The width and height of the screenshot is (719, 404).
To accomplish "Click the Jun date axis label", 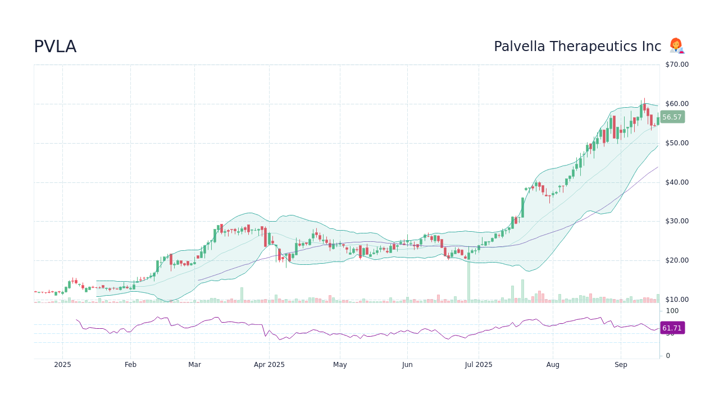I will 407,365.
